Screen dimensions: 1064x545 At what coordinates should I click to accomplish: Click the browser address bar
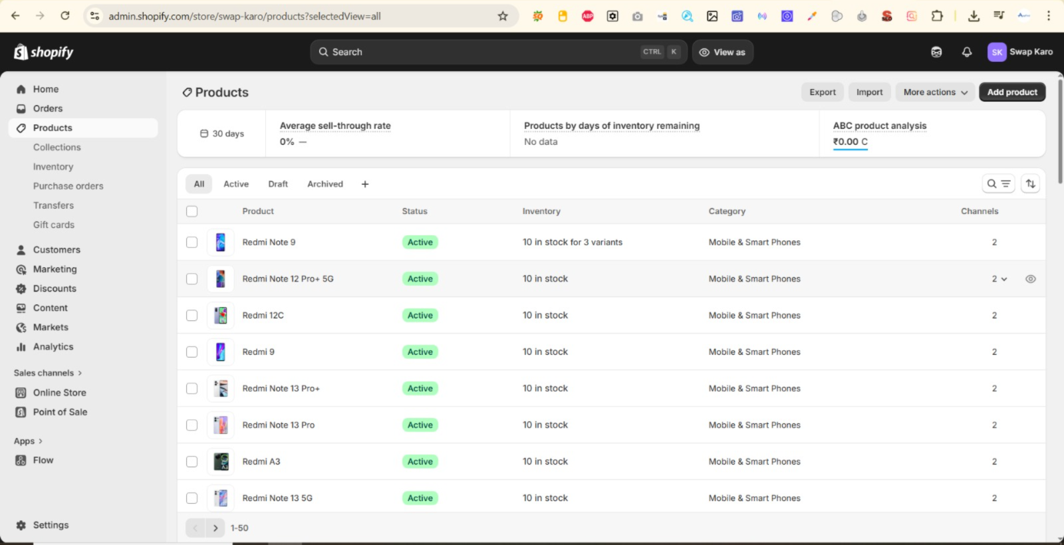(299, 16)
